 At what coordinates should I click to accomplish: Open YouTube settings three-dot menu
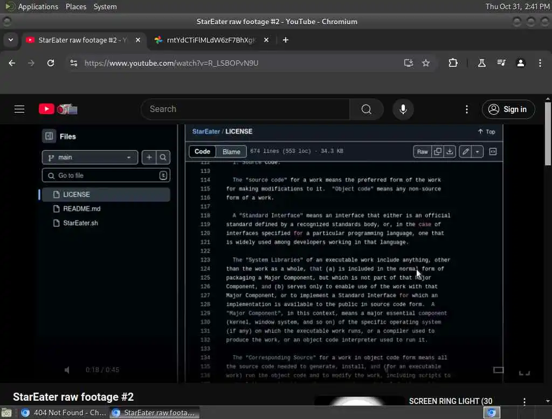pyautogui.click(x=467, y=109)
